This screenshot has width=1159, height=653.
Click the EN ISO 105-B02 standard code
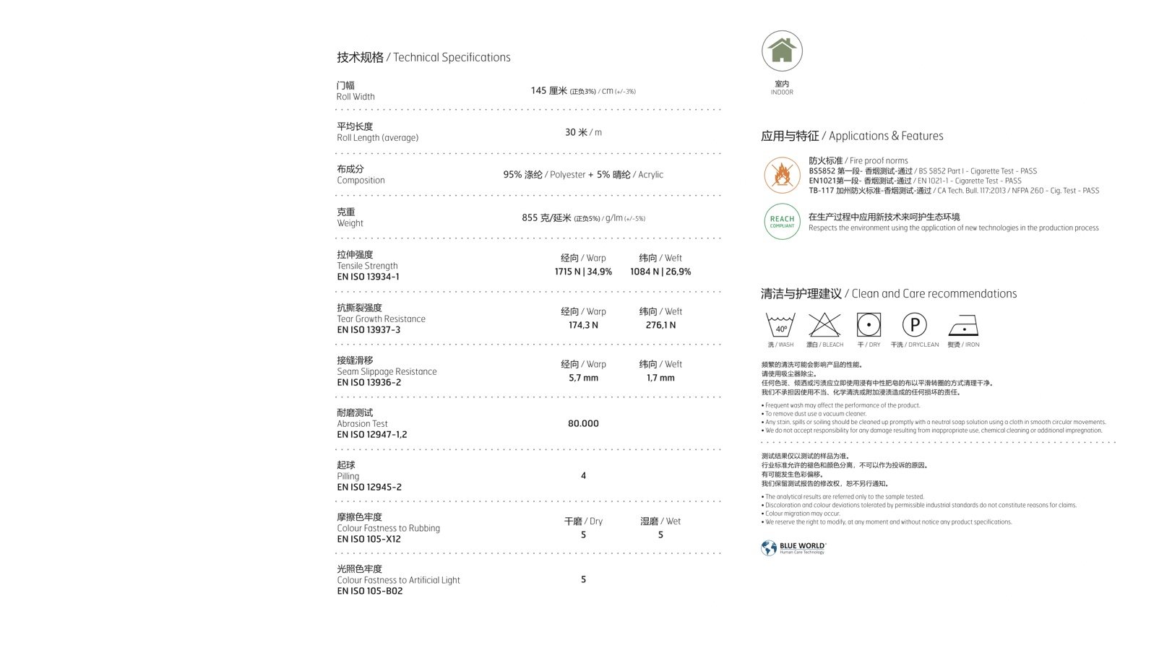click(369, 592)
